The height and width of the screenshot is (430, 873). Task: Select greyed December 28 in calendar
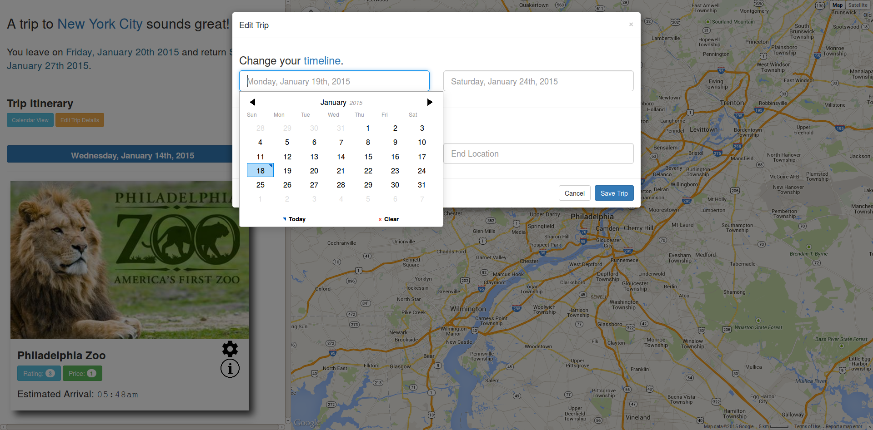[260, 128]
